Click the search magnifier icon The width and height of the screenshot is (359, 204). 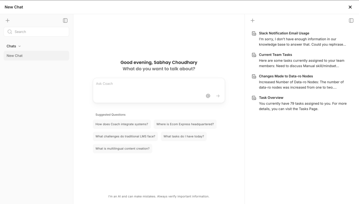[x=10, y=32]
